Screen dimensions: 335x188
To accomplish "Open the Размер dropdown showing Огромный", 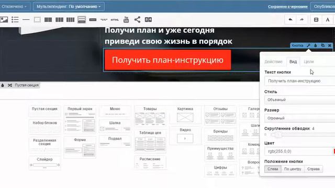I will tap(299, 118).
